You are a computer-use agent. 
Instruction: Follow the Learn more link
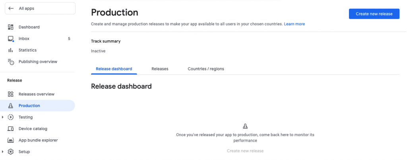click(294, 24)
